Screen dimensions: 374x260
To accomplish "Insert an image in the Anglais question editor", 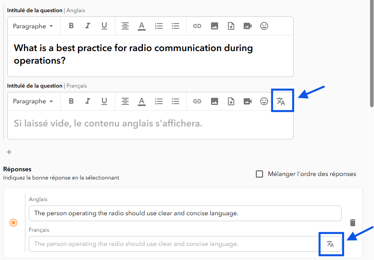I will (215, 26).
